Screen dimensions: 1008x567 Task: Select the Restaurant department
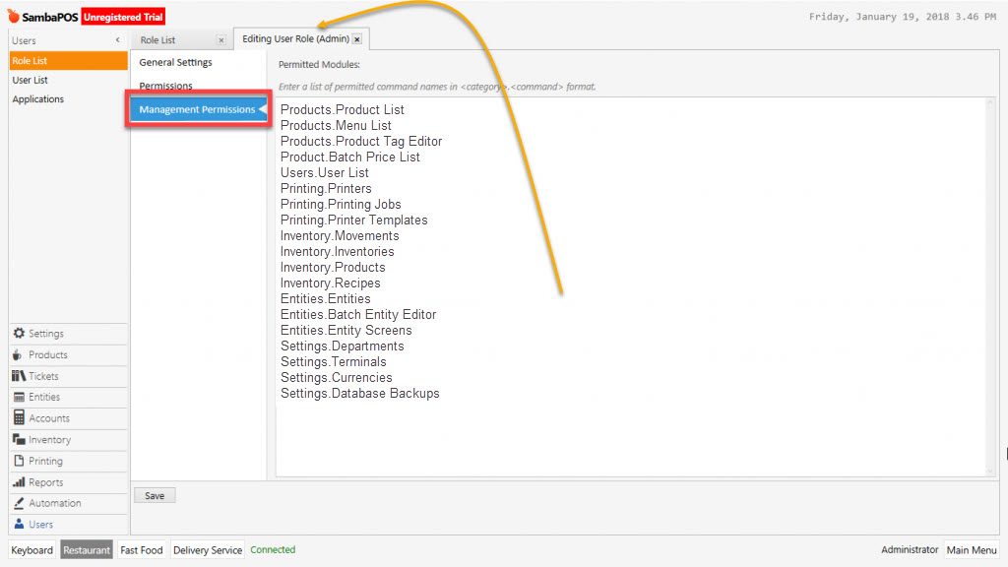(x=87, y=550)
